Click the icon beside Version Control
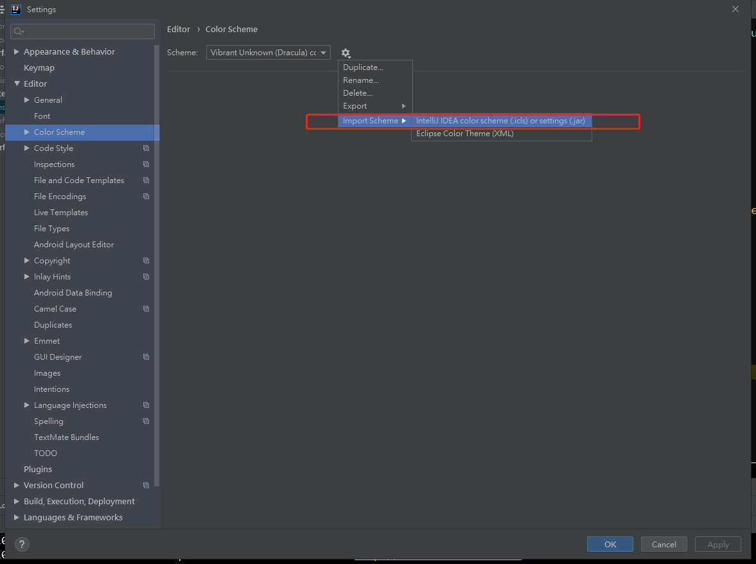 pos(146,485)
